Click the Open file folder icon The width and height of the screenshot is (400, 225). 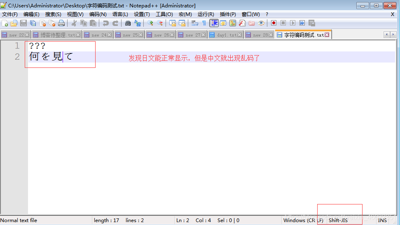pyautogui.click(x=14, y=23)
